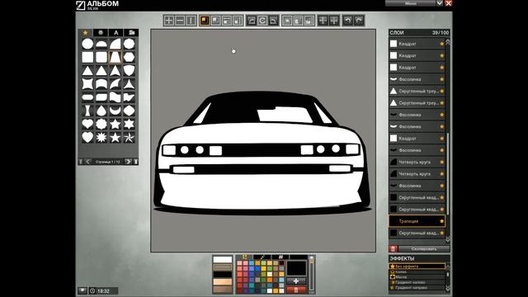Select the octagon shape

(129, 44)
